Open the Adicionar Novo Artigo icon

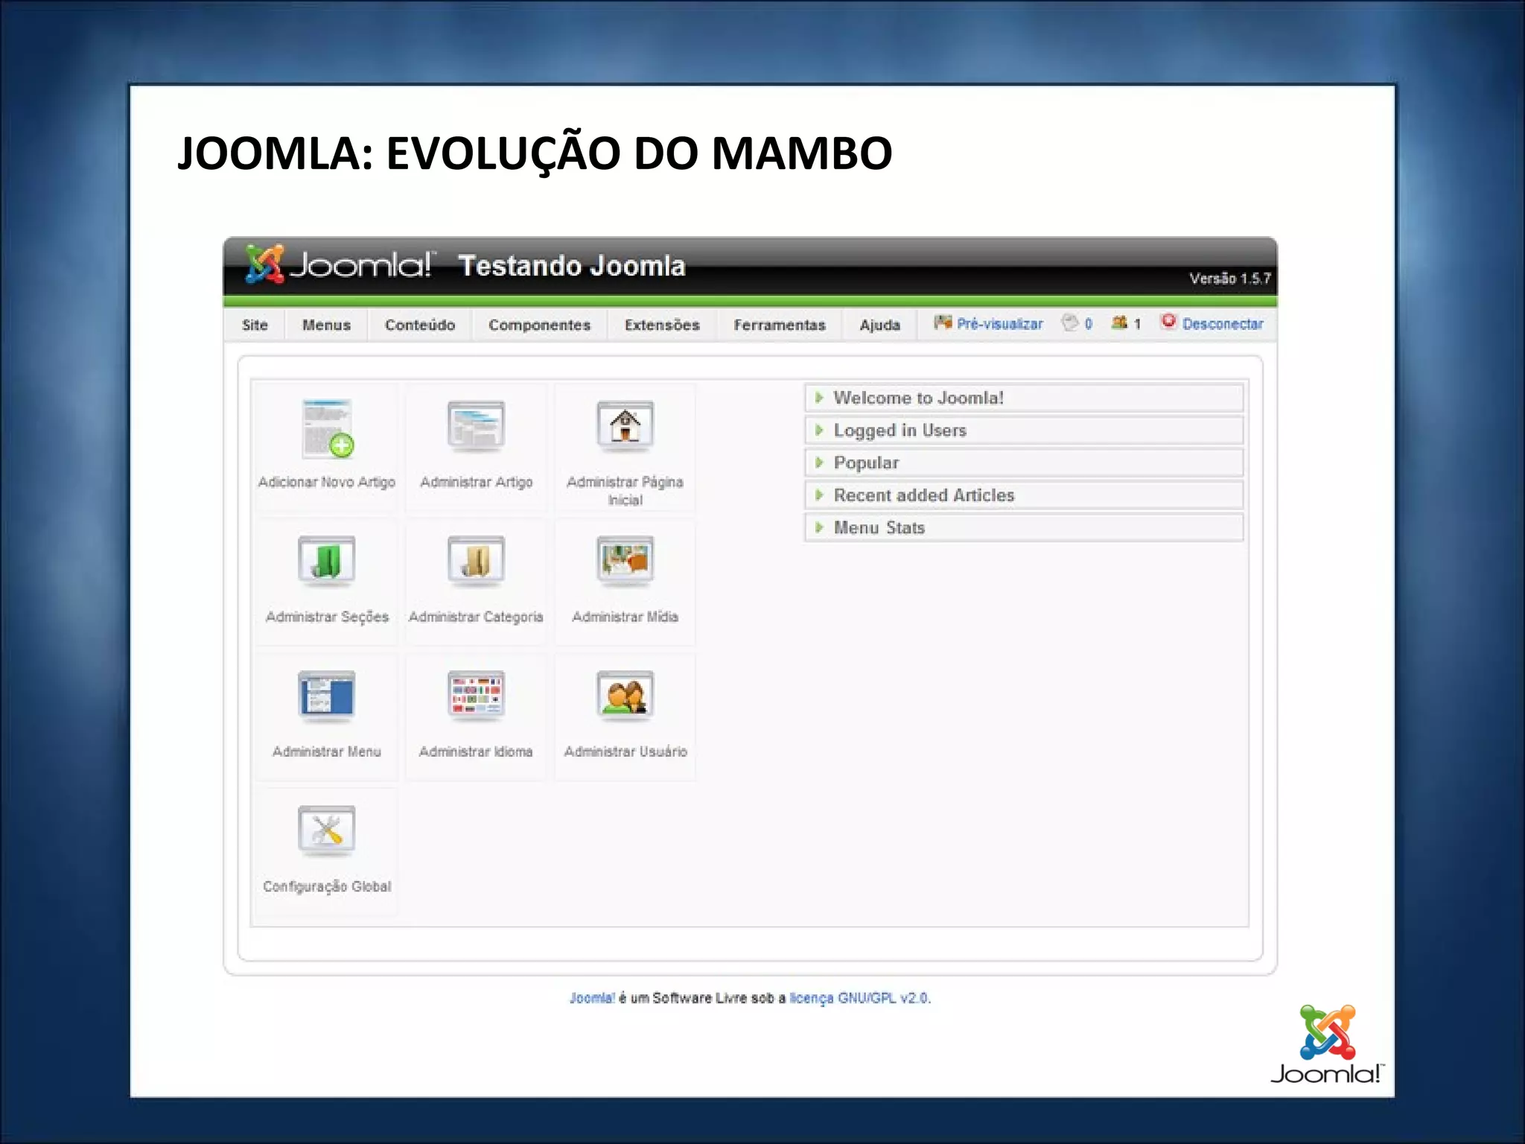coord(327,429)
